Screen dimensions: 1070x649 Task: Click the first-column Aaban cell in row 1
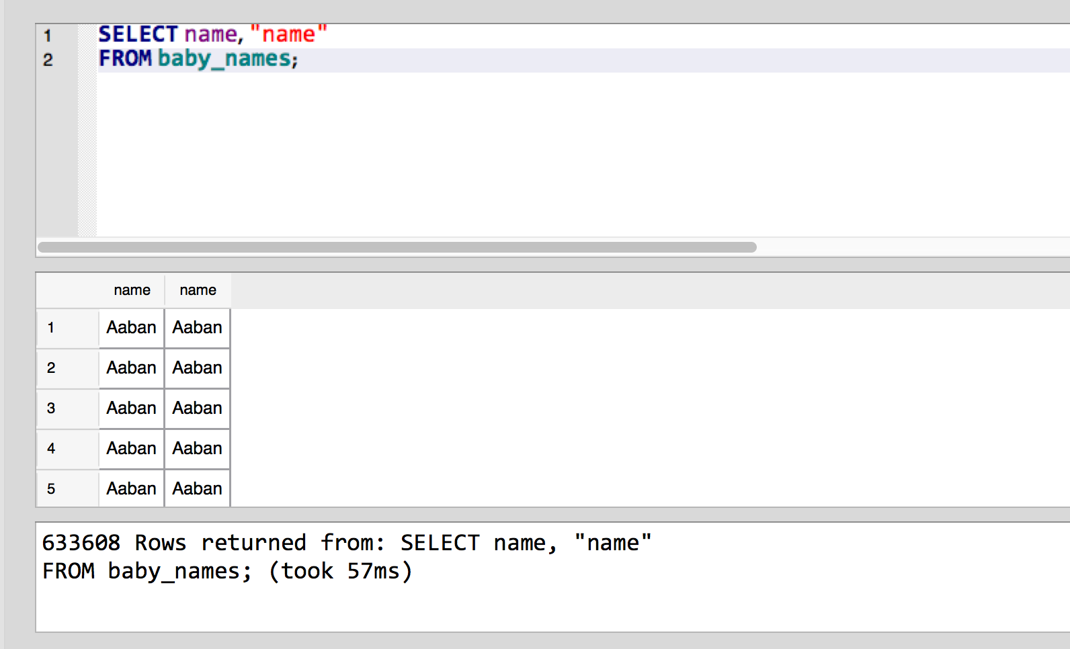click(x=131, y=328)
